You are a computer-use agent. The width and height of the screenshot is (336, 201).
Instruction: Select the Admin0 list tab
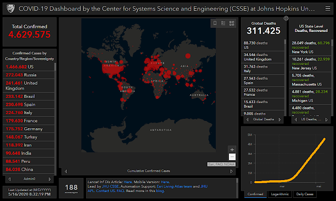[x=29, y=179]
